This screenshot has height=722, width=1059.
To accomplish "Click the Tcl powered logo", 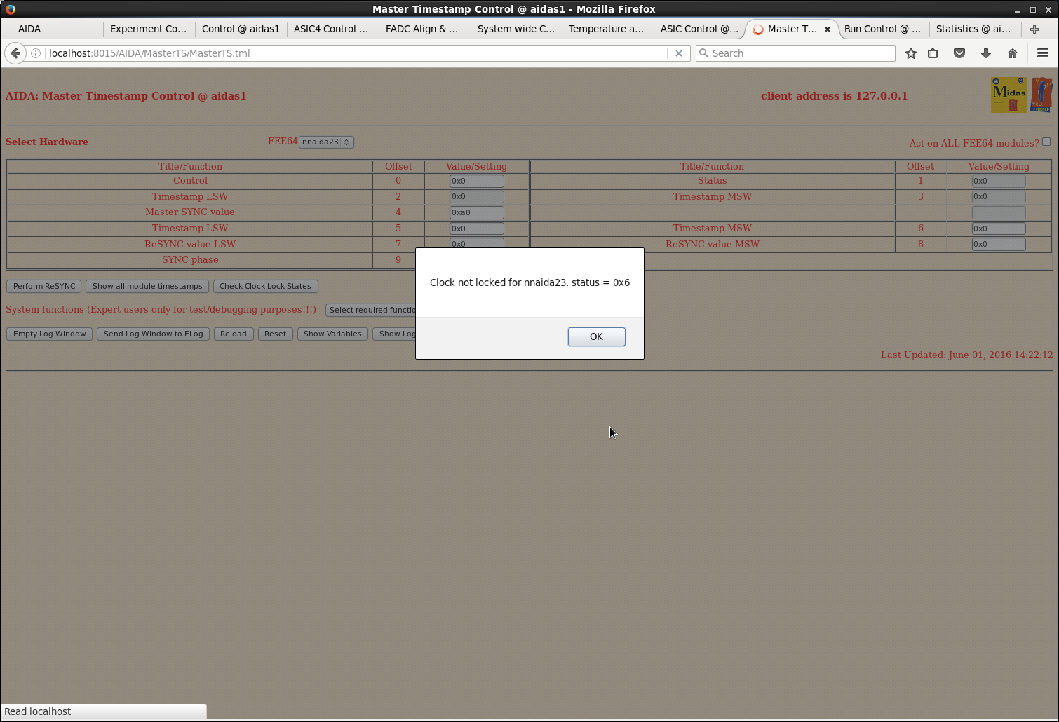I will 1041,95.
